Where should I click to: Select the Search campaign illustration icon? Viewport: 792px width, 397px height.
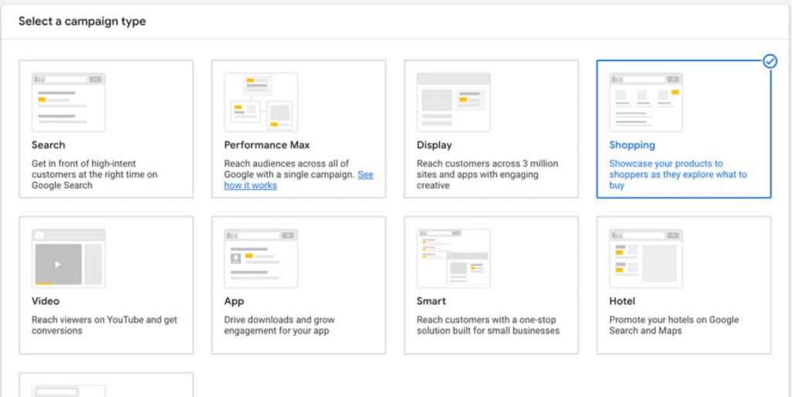coord(69,102)
